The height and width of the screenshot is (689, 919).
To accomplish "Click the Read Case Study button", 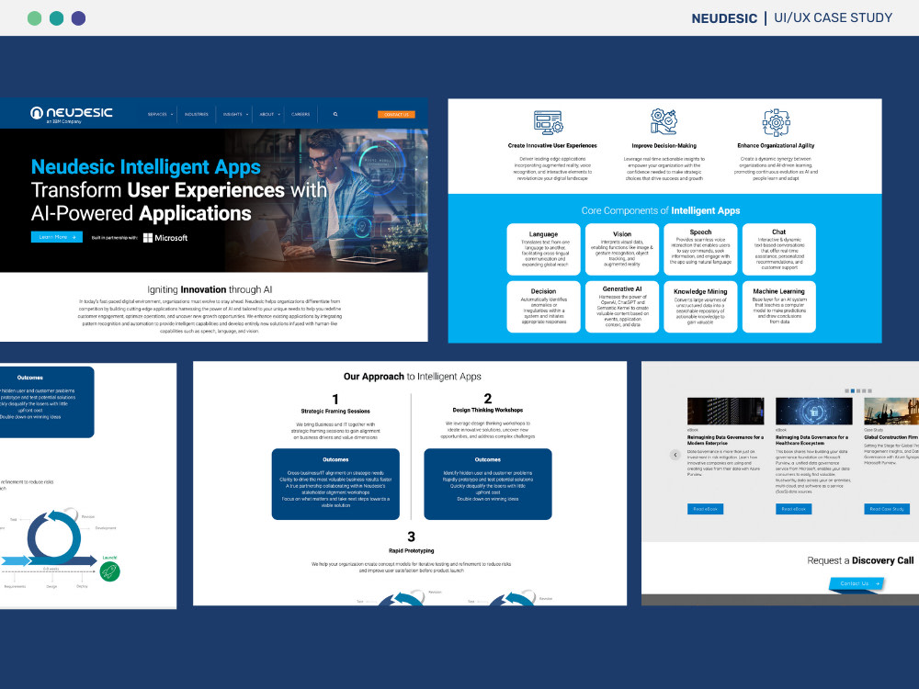I will [x=887, y=509].
